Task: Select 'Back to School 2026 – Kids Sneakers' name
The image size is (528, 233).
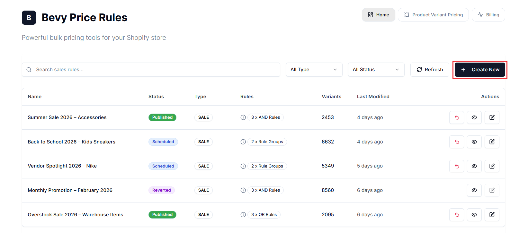Action: tap(71, 142)
